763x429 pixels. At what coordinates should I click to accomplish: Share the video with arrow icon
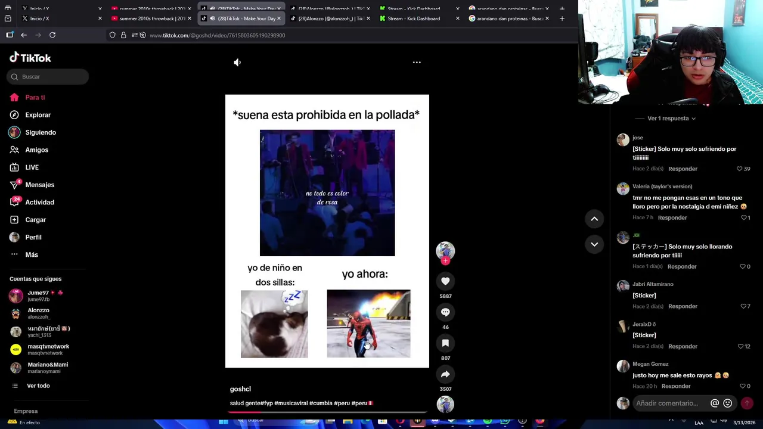[x=445, y=374]
